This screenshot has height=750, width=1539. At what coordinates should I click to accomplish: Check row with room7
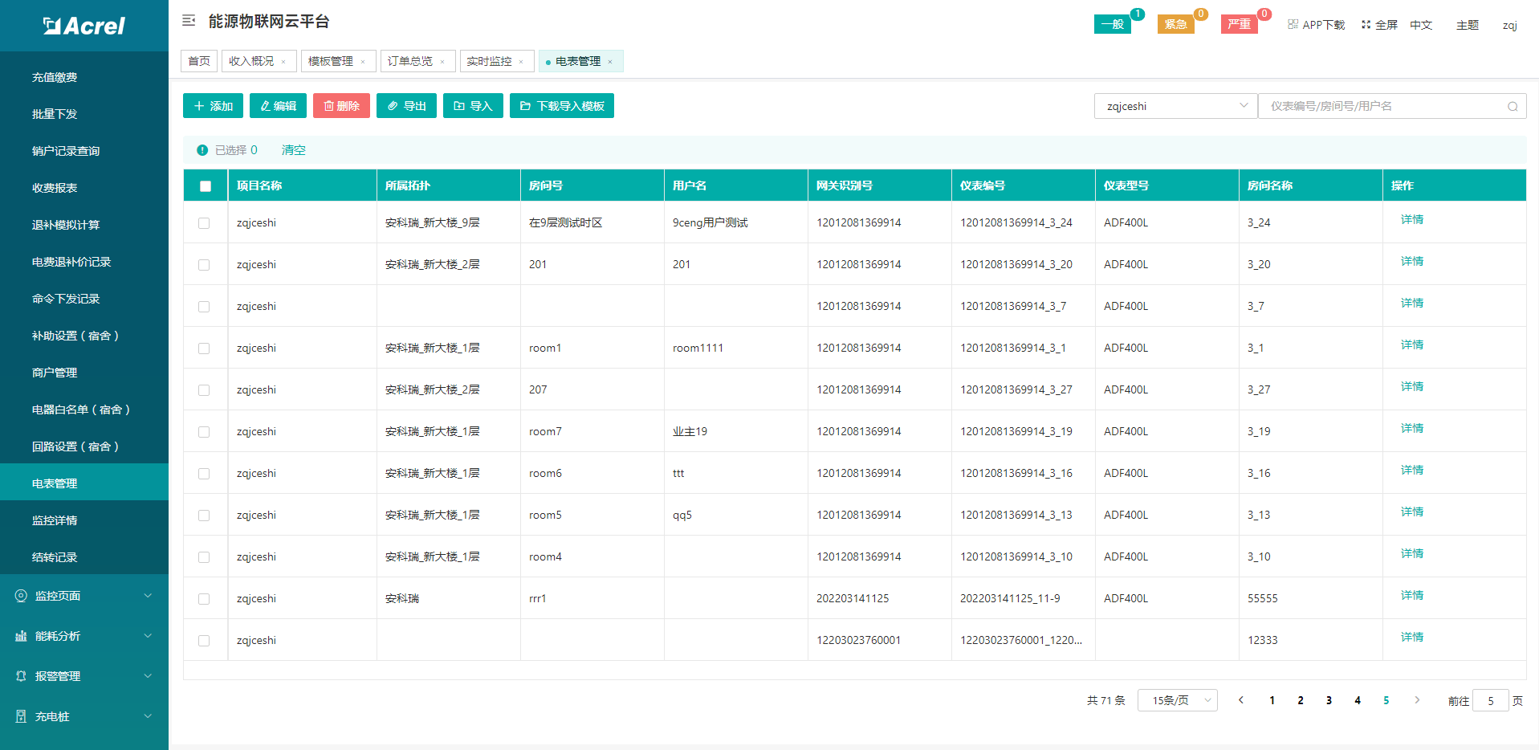tap(204, 432)
